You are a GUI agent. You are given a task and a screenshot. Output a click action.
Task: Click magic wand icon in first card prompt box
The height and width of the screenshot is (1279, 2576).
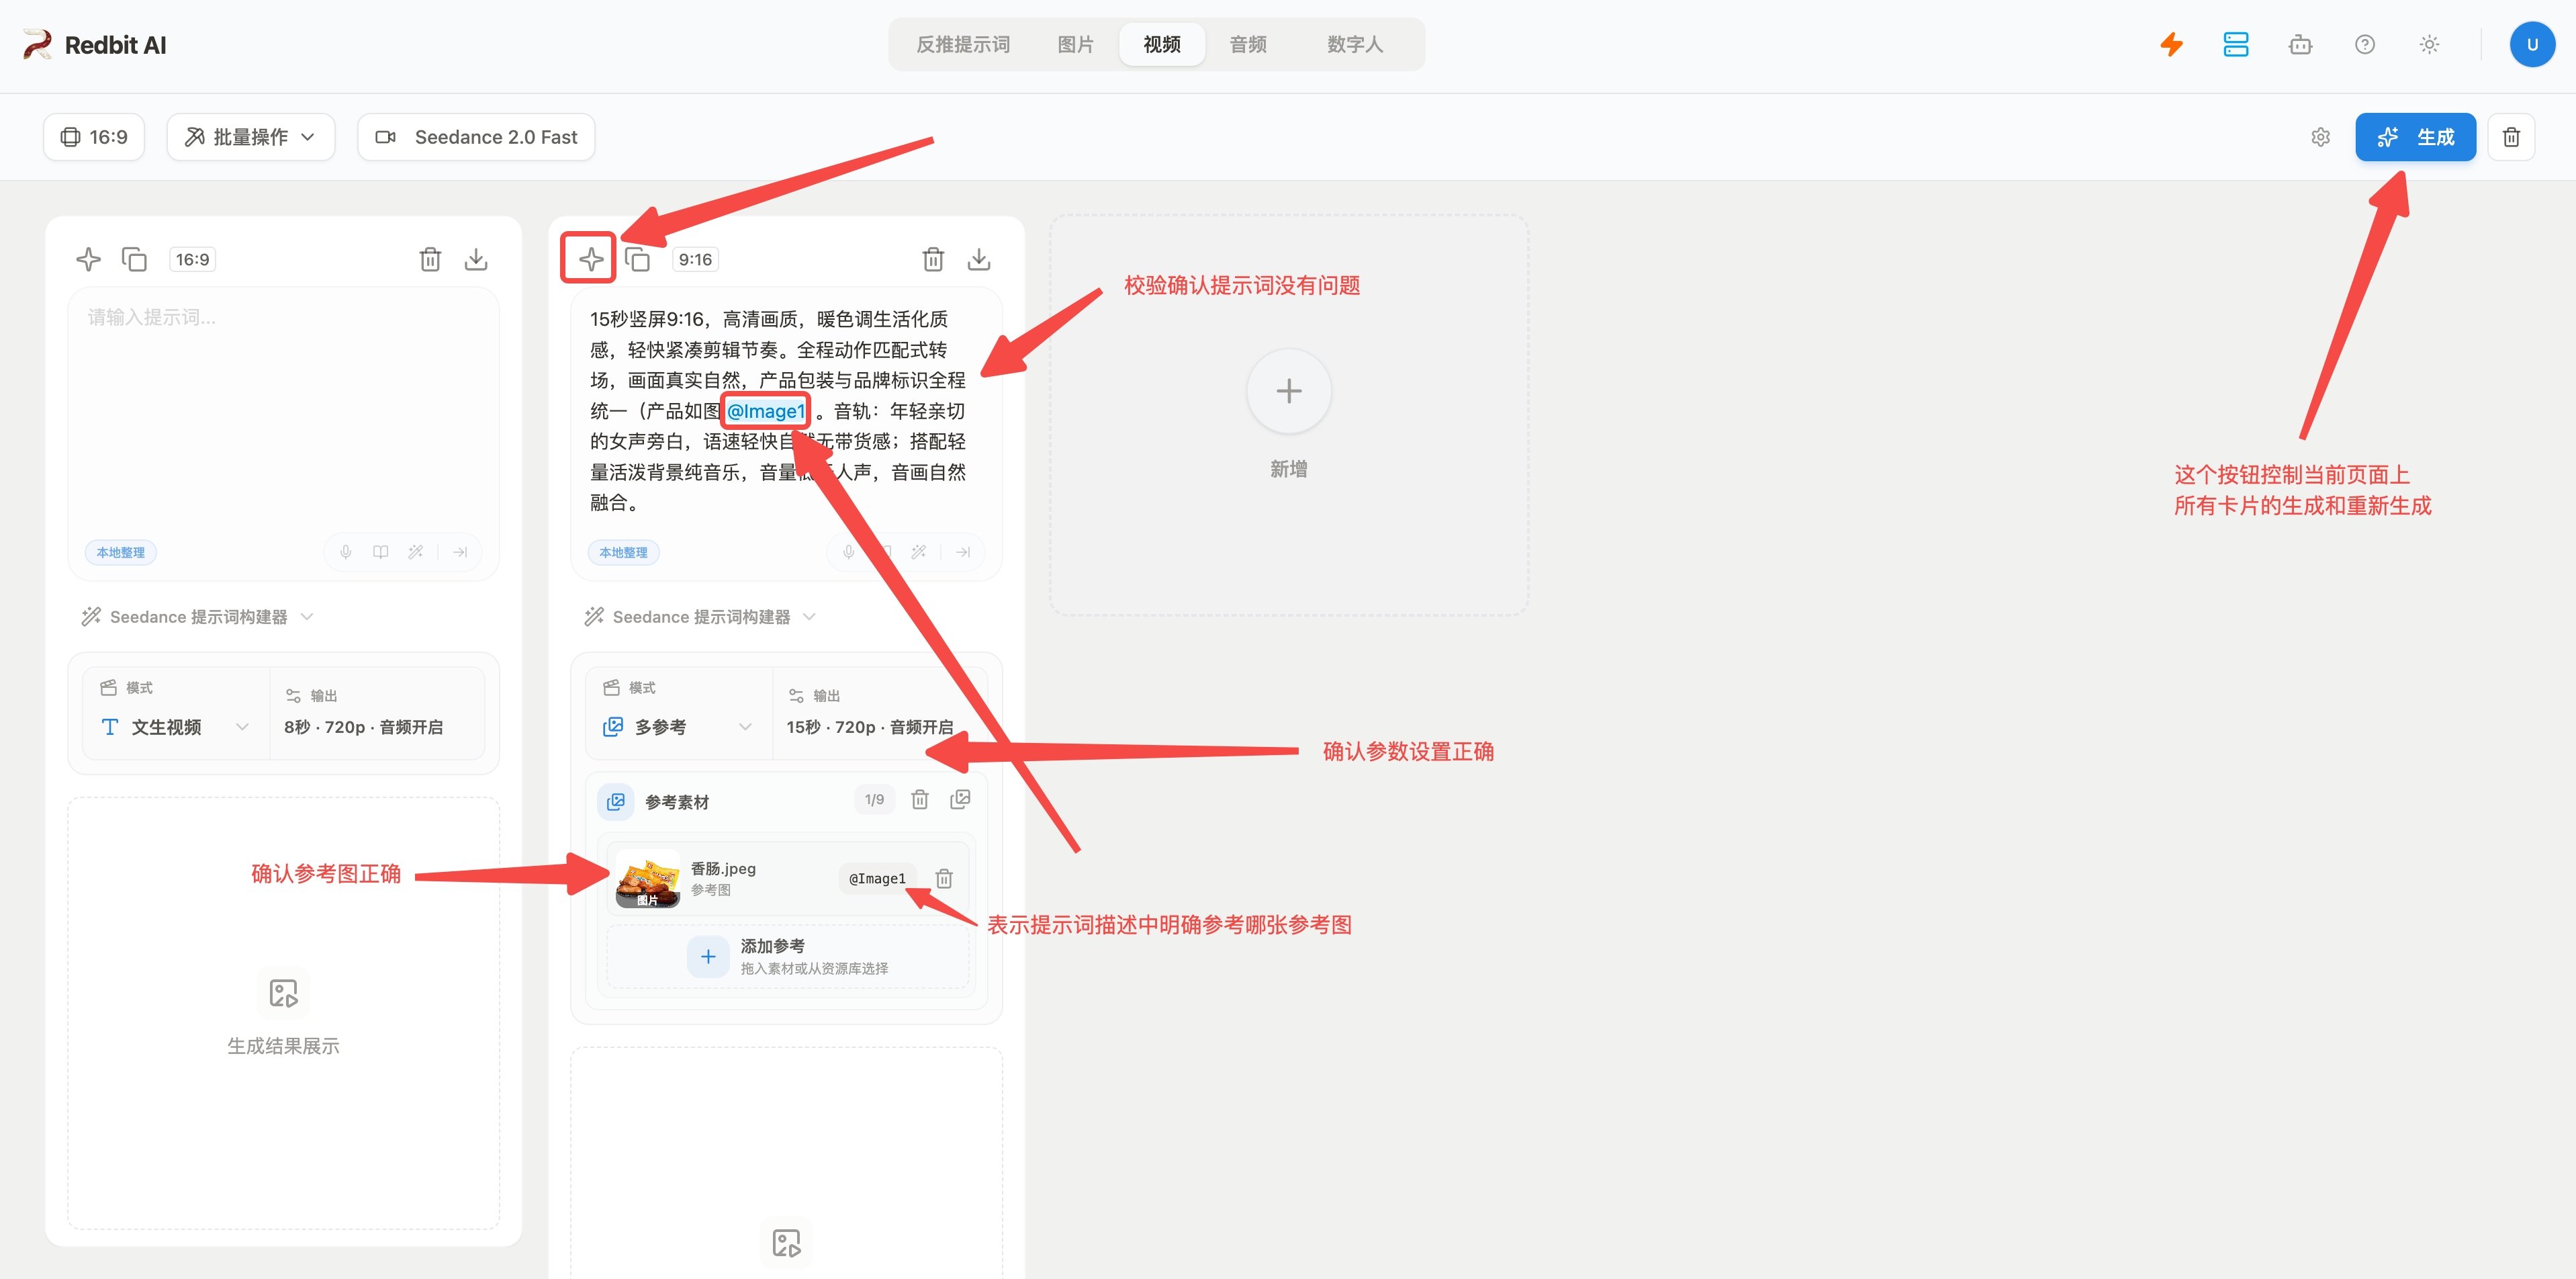416,552
